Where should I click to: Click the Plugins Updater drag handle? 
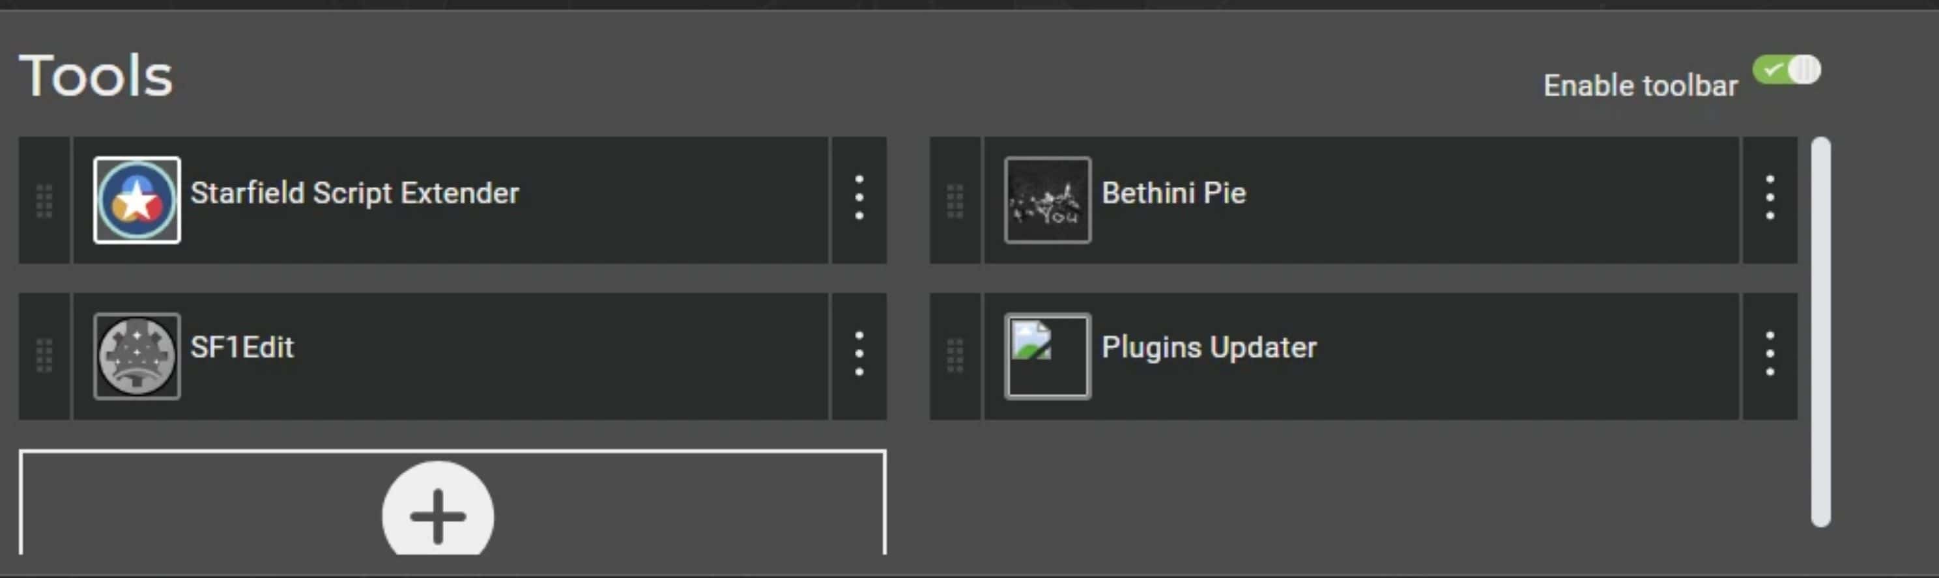click(x=955, y=355)
